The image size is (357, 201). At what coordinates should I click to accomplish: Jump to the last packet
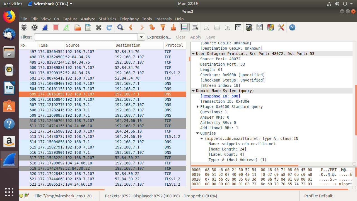point(173,27)
